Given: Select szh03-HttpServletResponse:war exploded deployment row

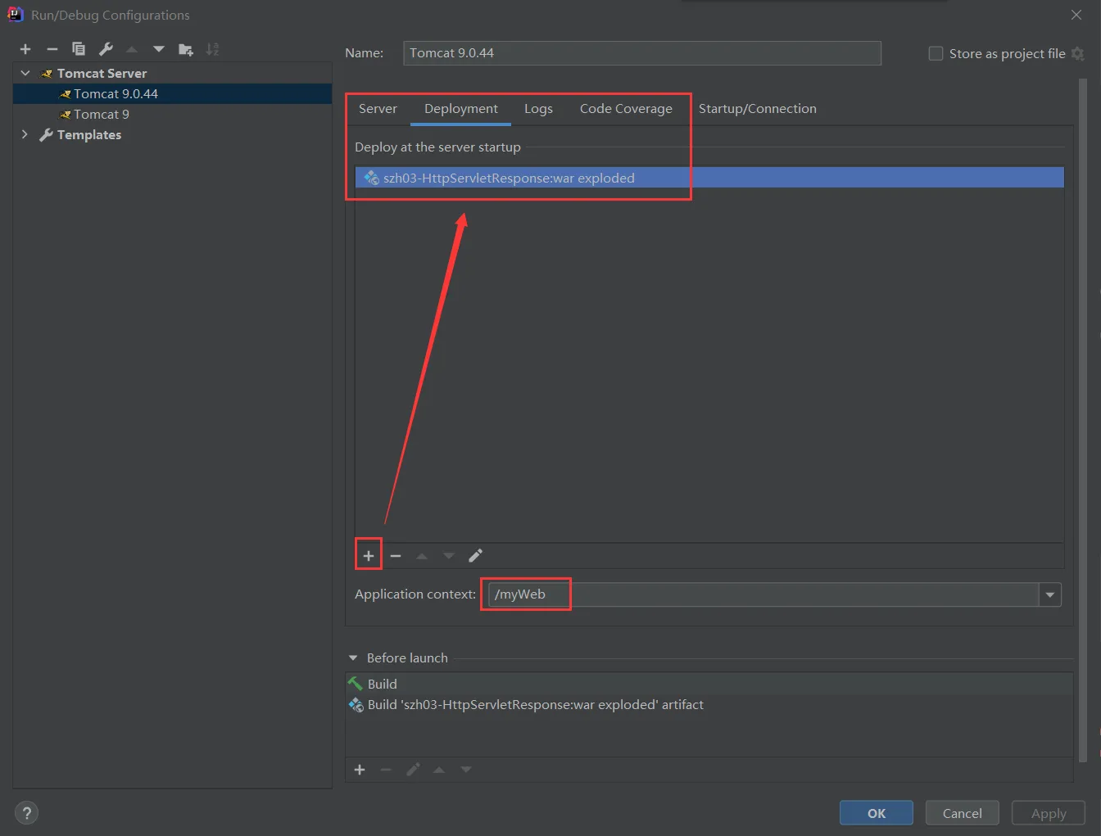Looking at the screenshot, I should pos(709,178).
